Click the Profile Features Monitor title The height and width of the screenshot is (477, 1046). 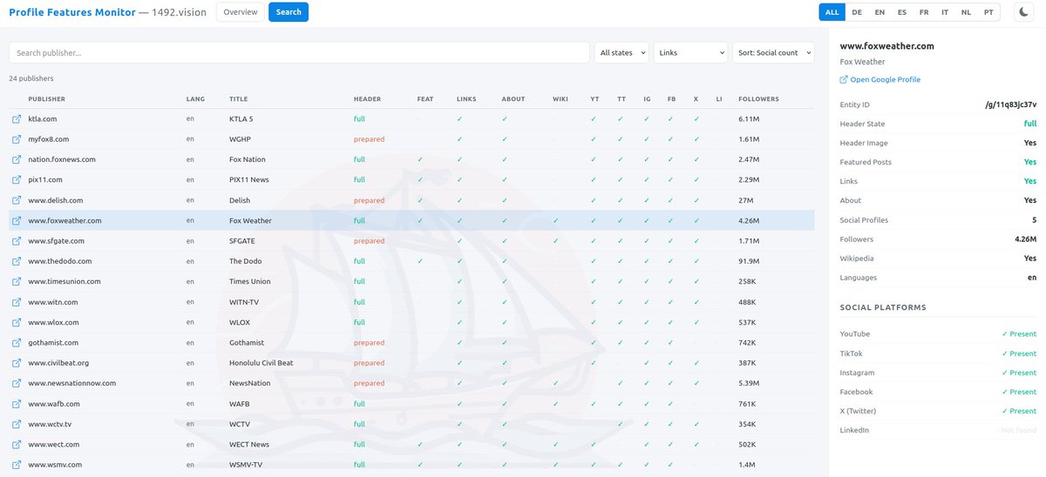tap(72, 12)
